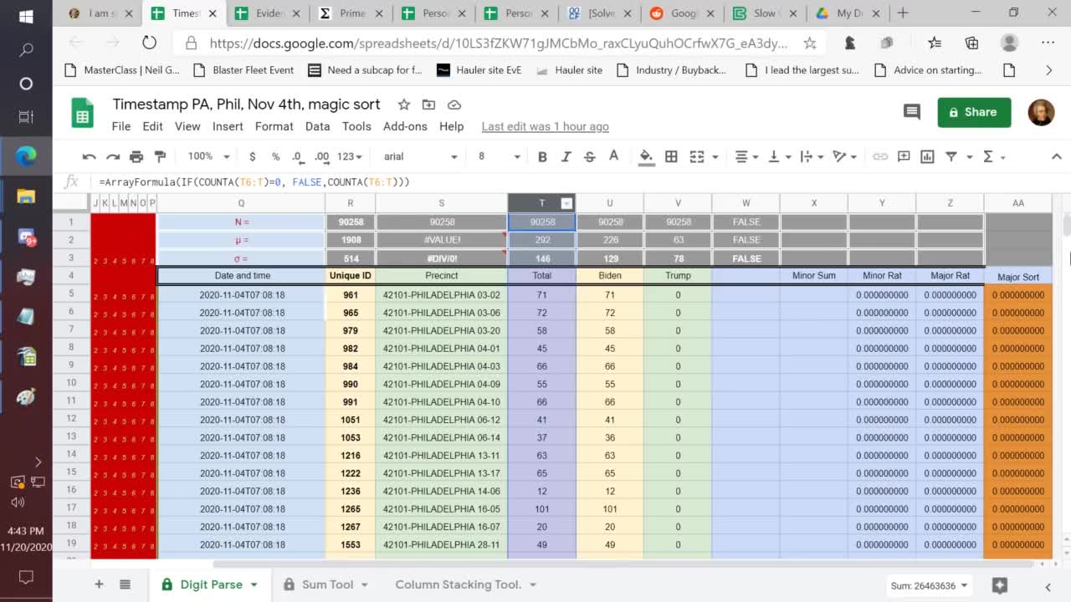This screenshot has height=602, width=1071.
Task: Open the Insert menu
Action: click(228, 126)
